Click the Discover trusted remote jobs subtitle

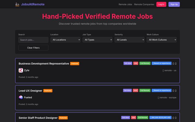tap(97, 24)
